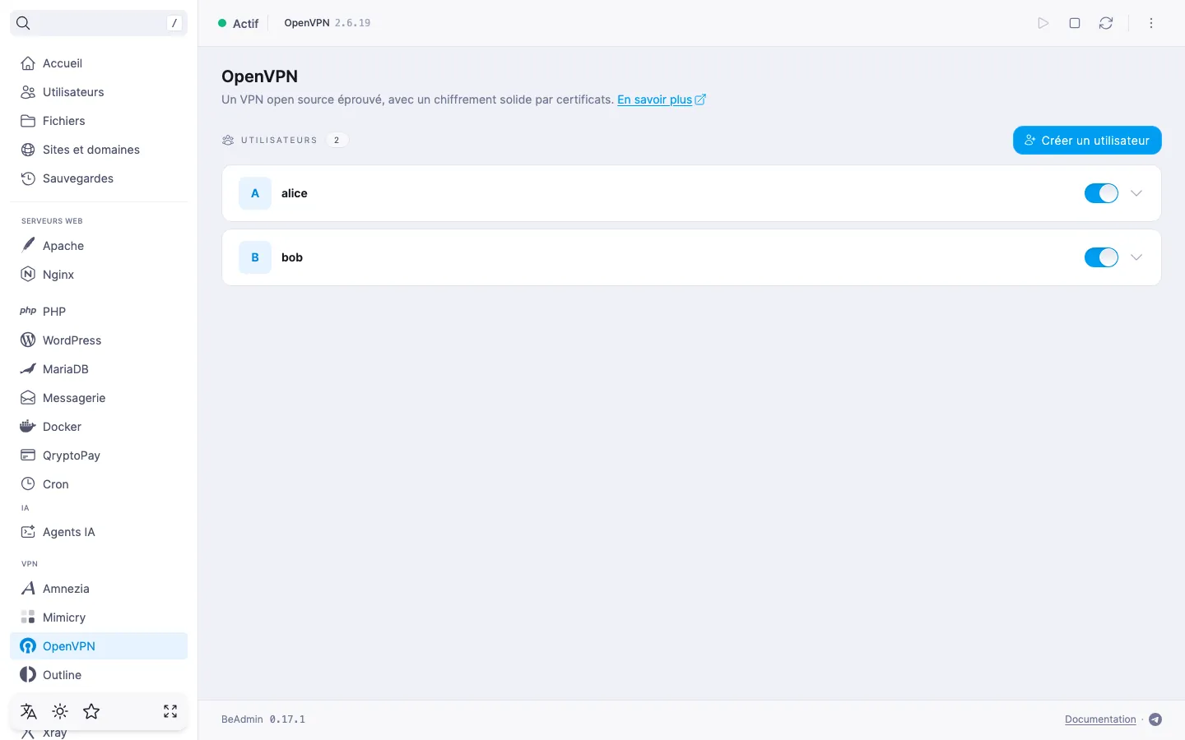Image resolution: width=1185 pixels, height=740 pixels.
Task: Click the search magnifier icon
Action: [x=23, y=23]
